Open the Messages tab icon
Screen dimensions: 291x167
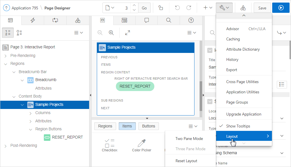(x=147, y=20)
